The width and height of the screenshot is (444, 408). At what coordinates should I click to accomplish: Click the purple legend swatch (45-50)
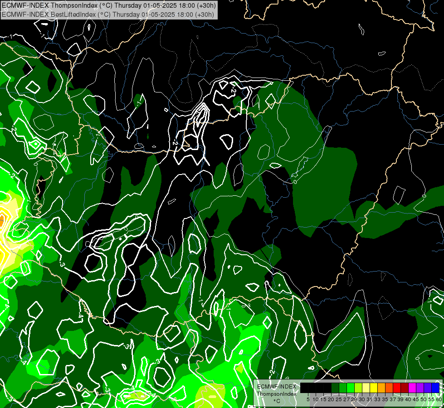(x=420, y=388)
